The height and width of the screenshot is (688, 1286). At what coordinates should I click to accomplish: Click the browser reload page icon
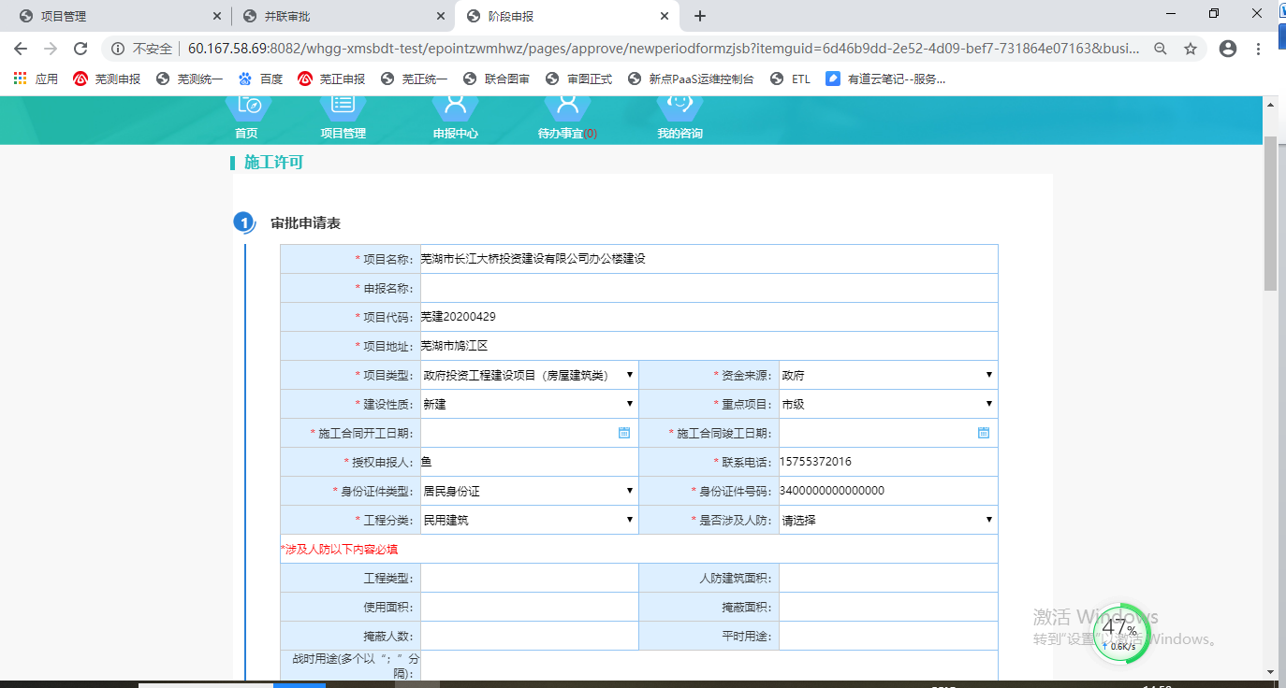[80, 49]
